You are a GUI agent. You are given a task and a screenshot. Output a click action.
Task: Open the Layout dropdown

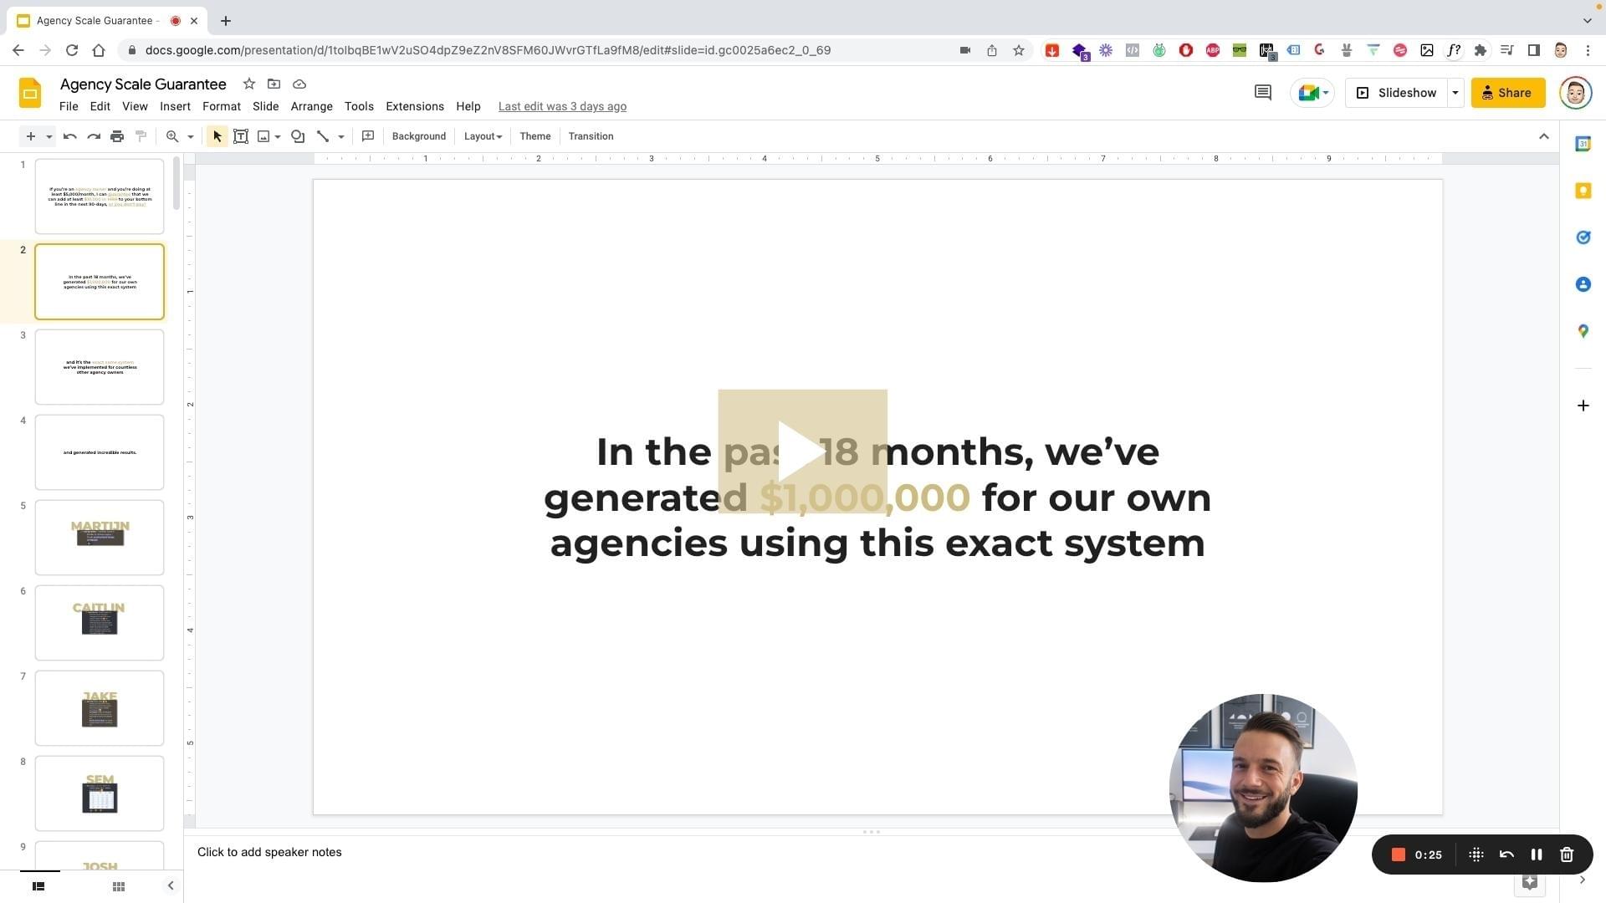[483, 136]
